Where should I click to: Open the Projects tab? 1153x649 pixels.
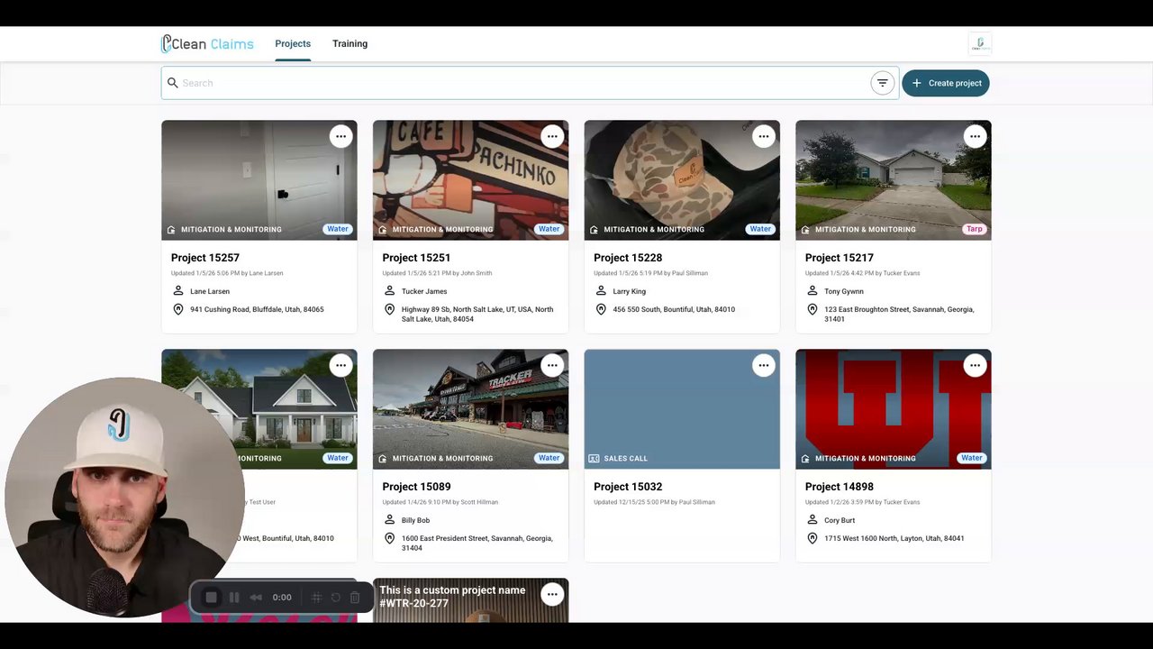(293, 43)
